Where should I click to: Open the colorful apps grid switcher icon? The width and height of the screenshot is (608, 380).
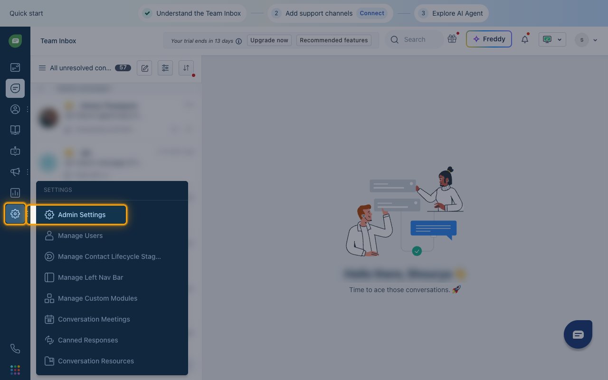point(15,370)
